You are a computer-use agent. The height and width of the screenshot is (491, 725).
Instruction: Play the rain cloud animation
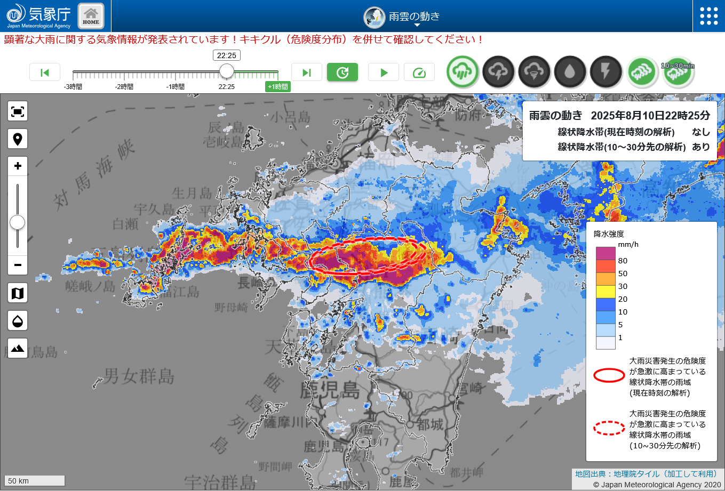coord(384,73)
